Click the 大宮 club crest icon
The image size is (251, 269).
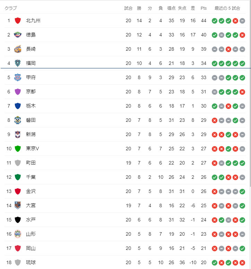(x=18, y=205)
